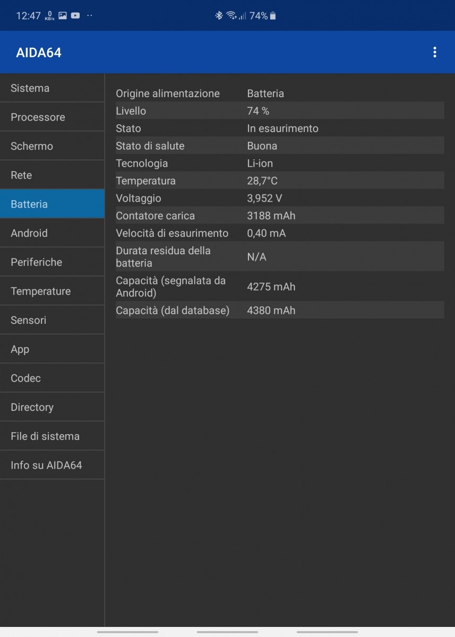Click the Li-ion technology value
This screenshot has height=637, width=455.
(260, 163)
